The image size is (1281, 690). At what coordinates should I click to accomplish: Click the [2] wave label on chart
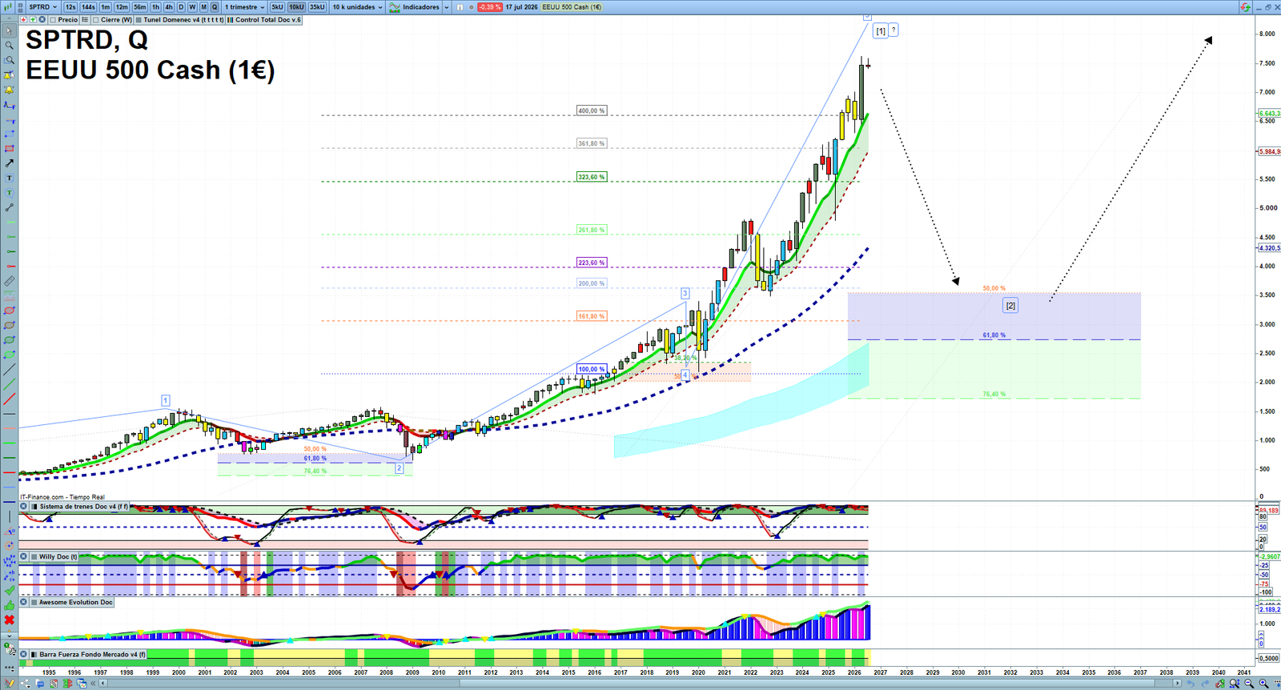click(x=1010, y=306)
